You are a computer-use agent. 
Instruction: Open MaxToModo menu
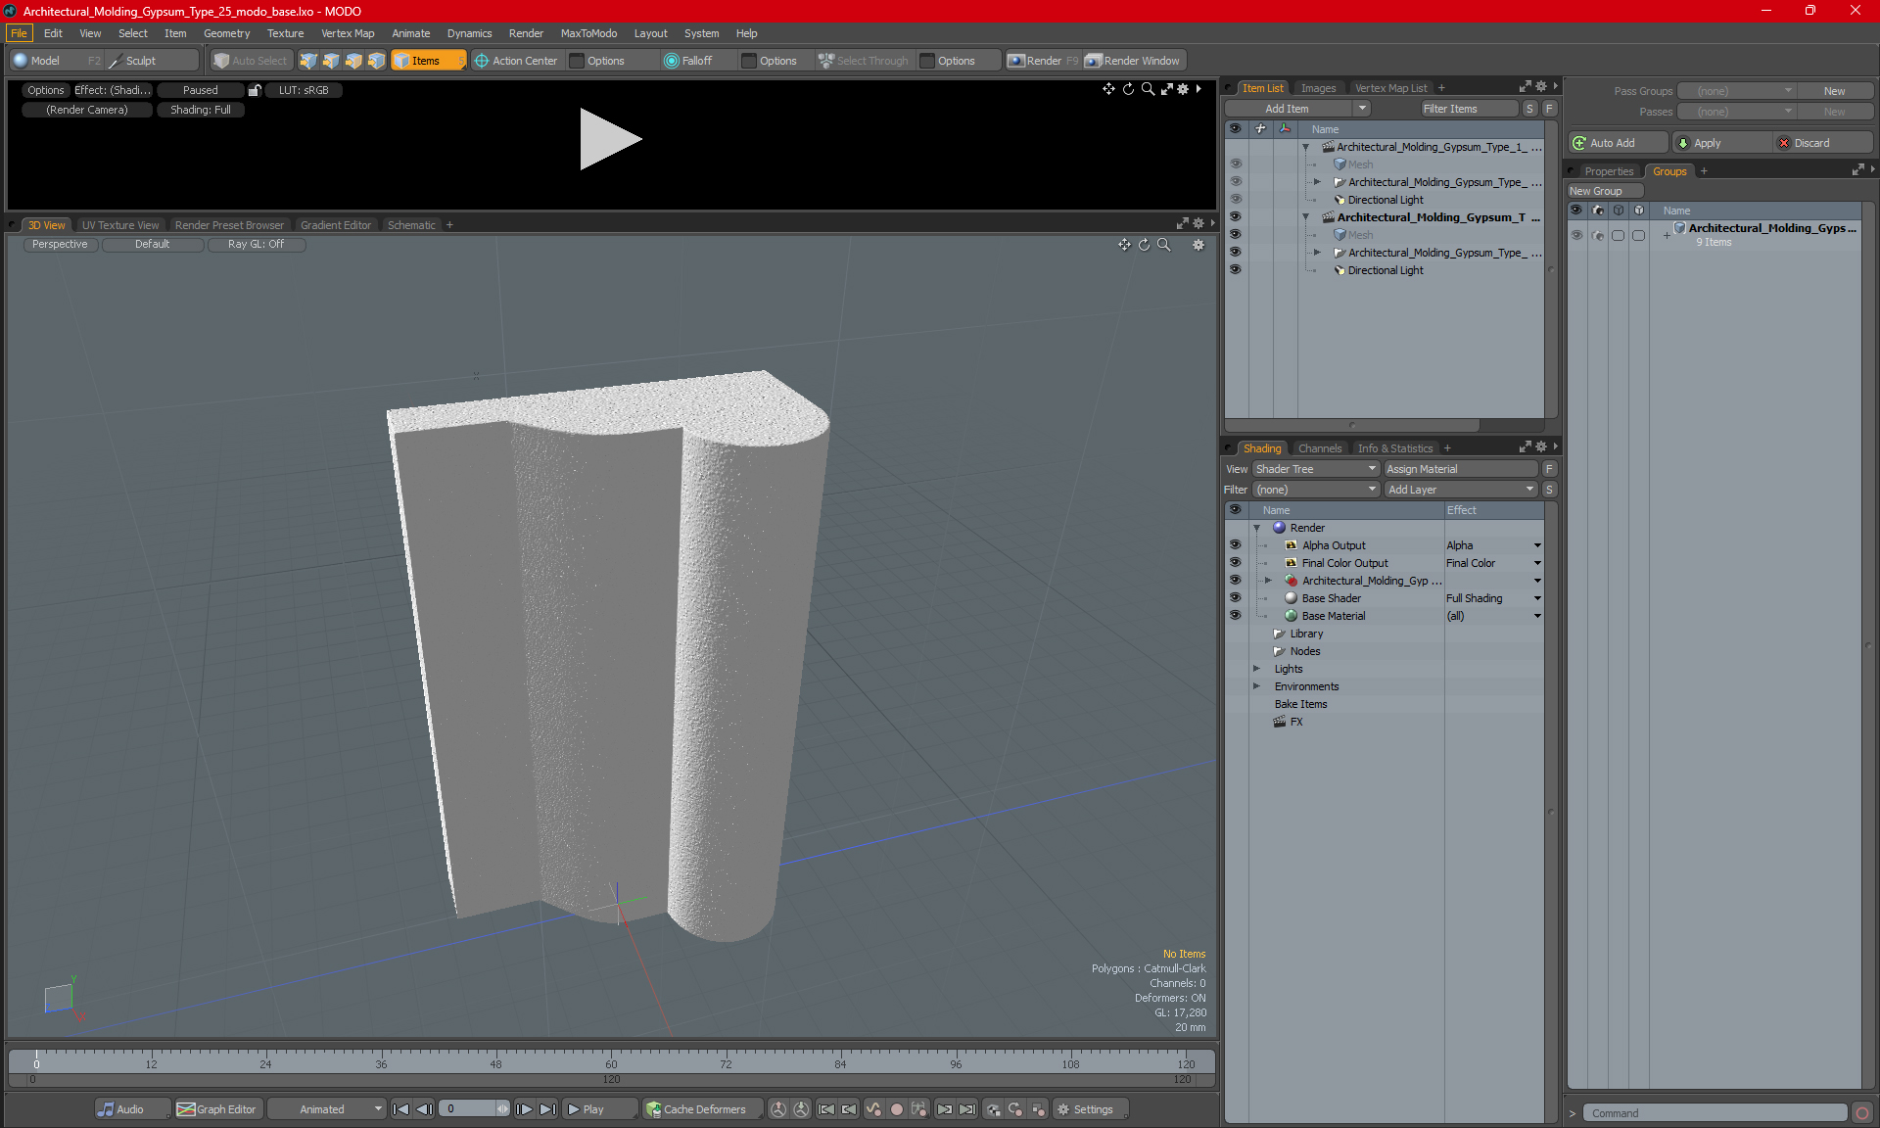point(588,33)
